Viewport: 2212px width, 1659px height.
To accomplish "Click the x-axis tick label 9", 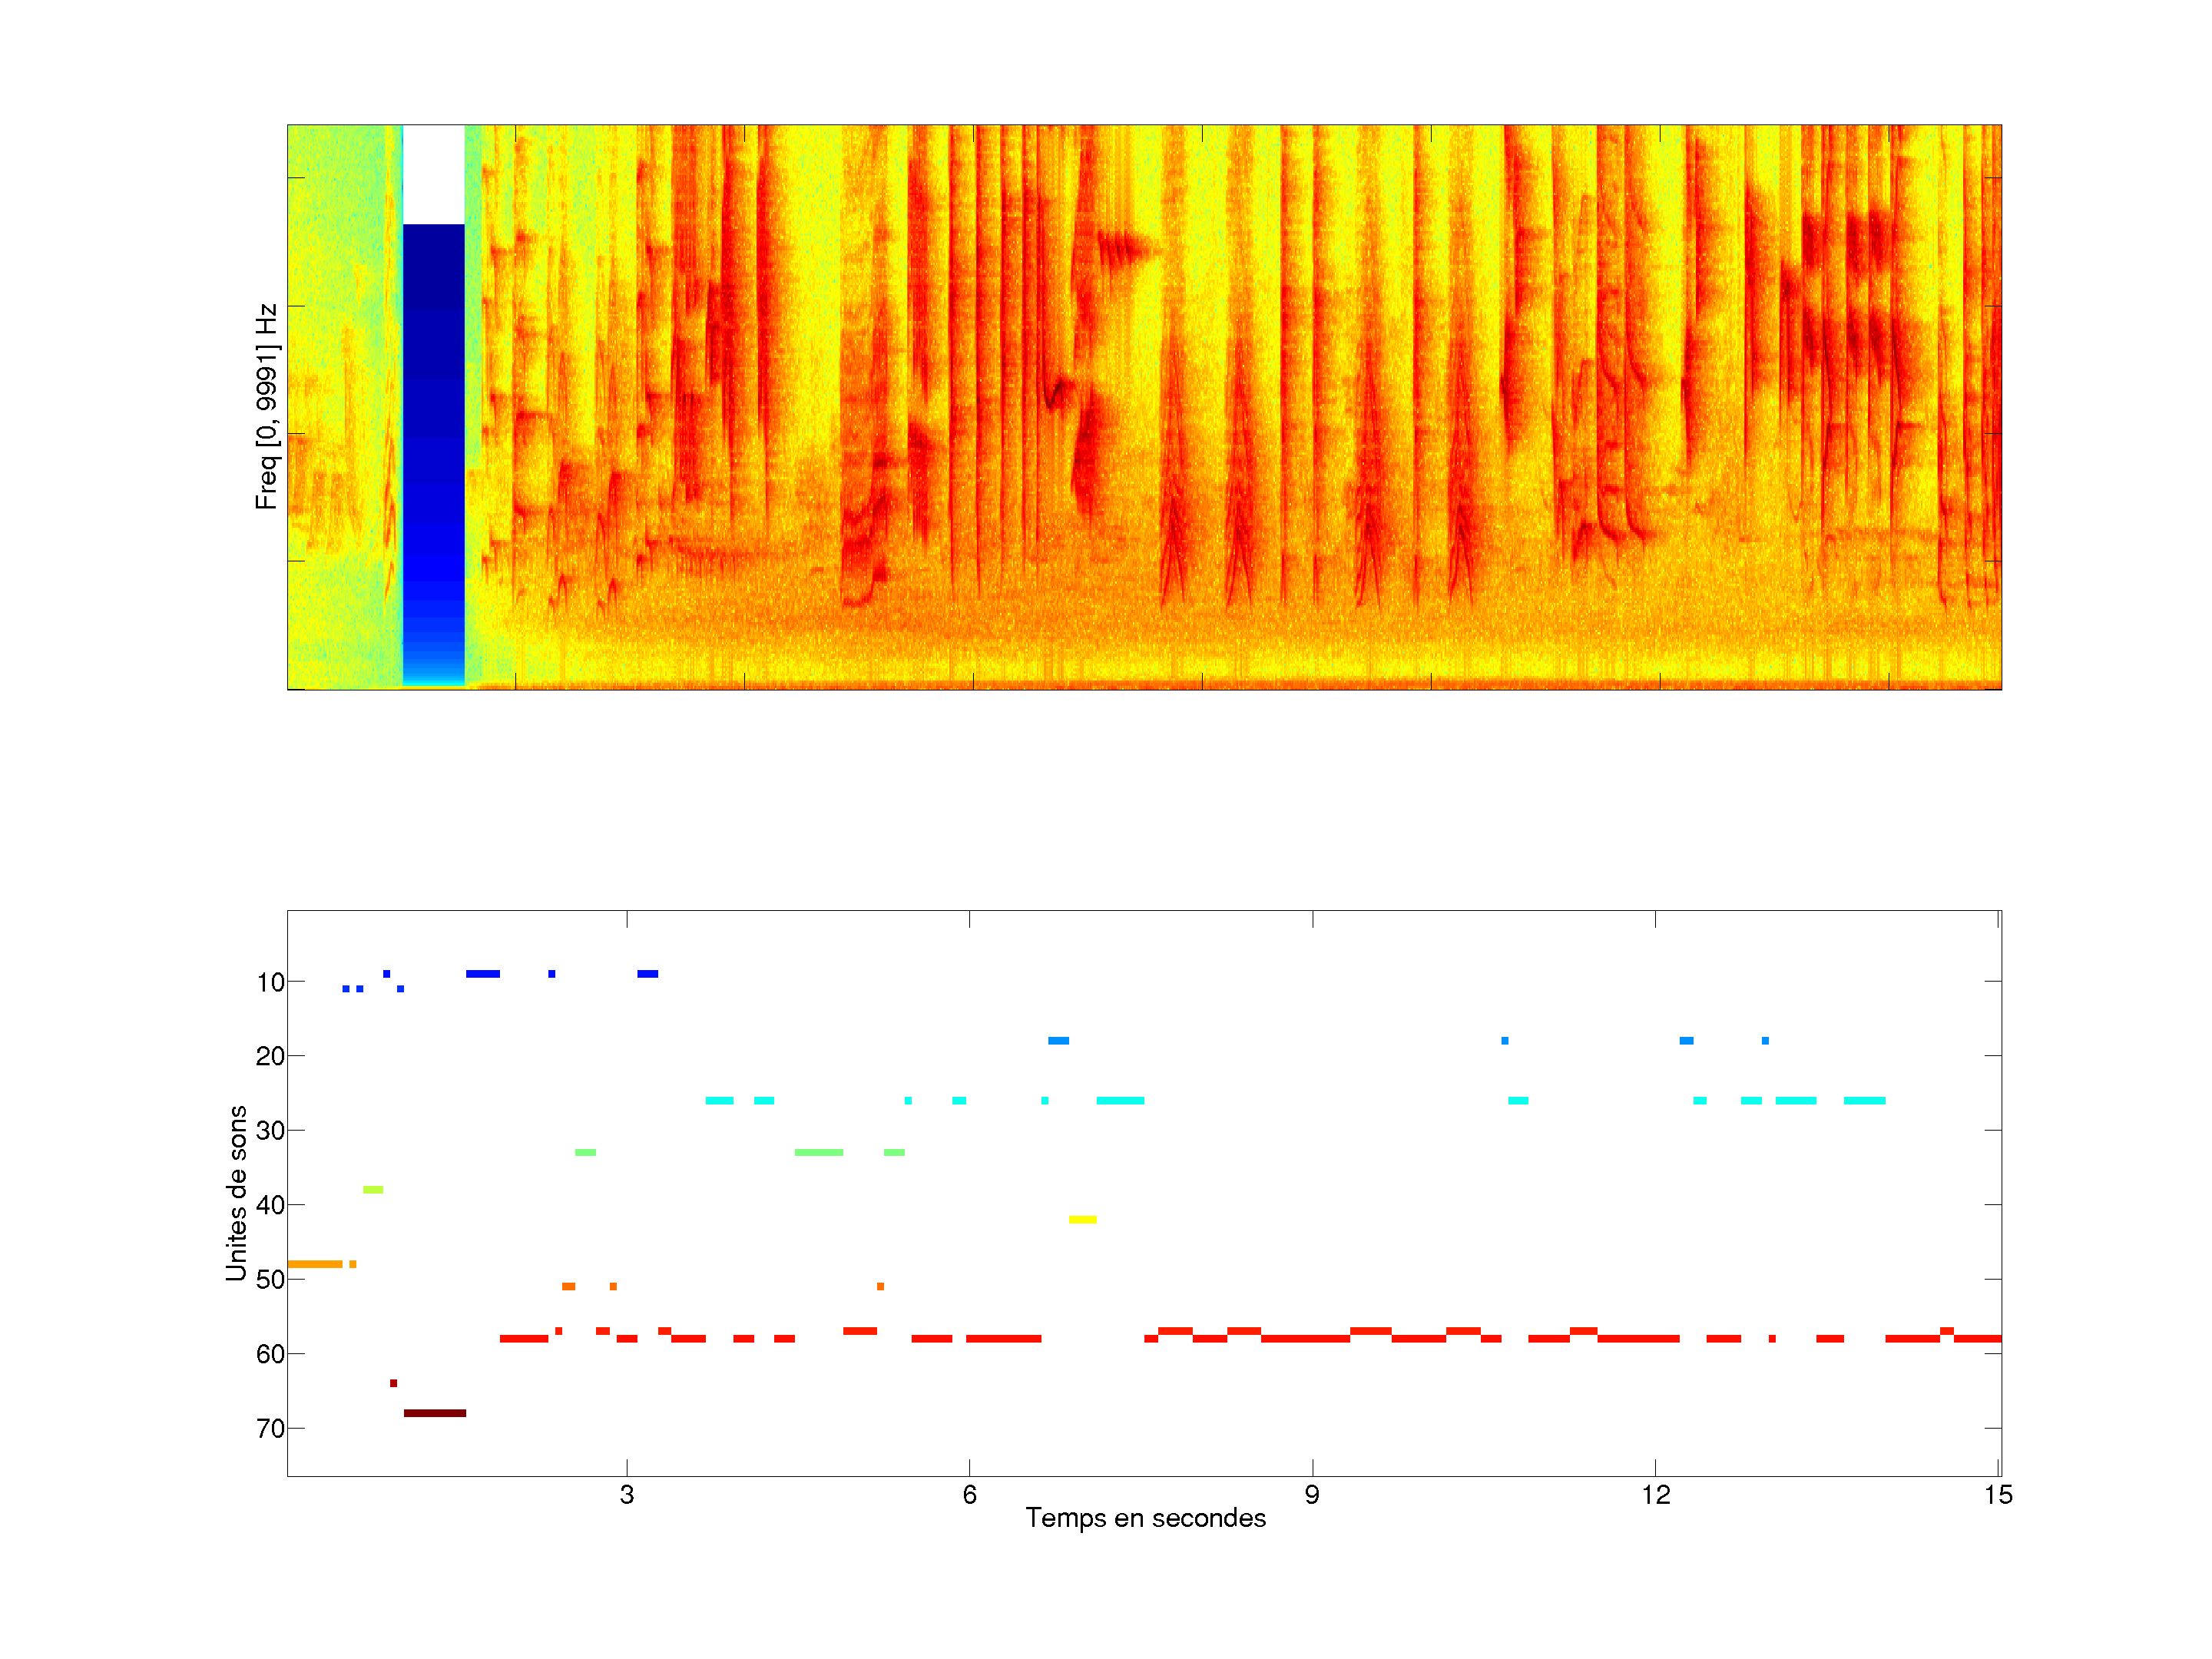I will point(1312,1495).
